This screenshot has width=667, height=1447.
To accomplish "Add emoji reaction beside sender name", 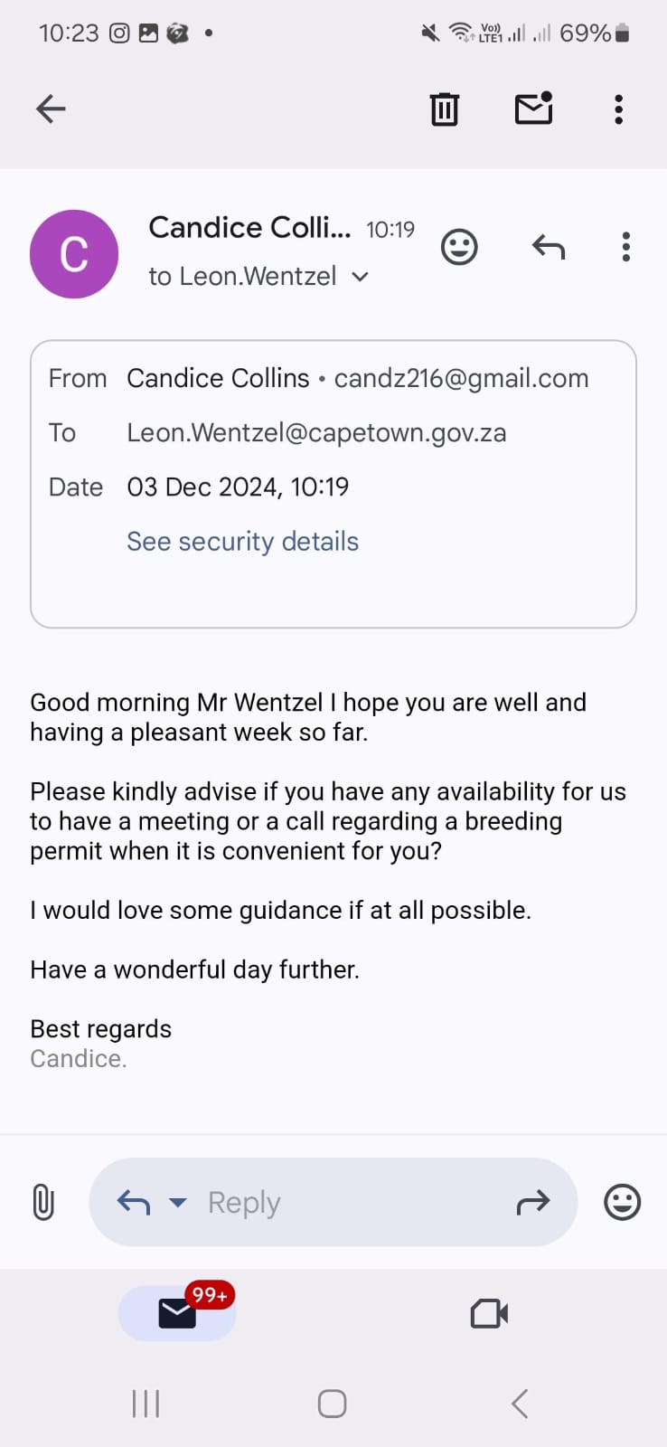I will (x=459, y=247).
